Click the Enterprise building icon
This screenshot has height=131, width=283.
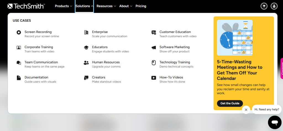(x=86, y=33)
